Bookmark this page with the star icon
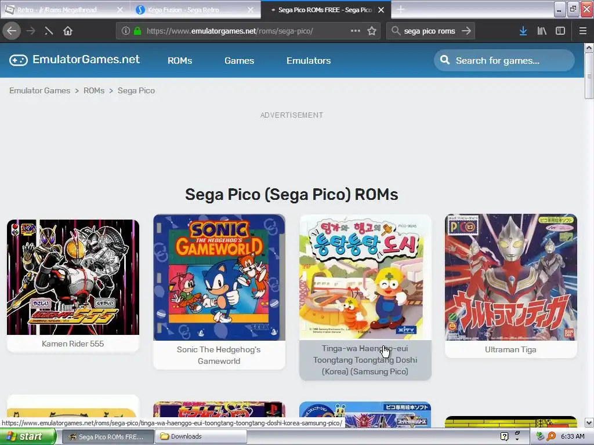This screenshot has width=594, height=445. tap(372, 31)
